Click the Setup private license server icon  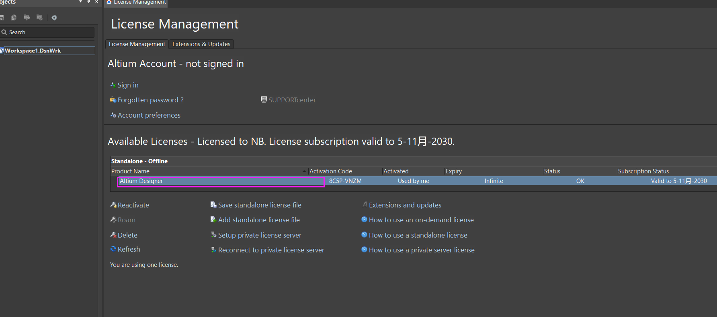[213, 235]
